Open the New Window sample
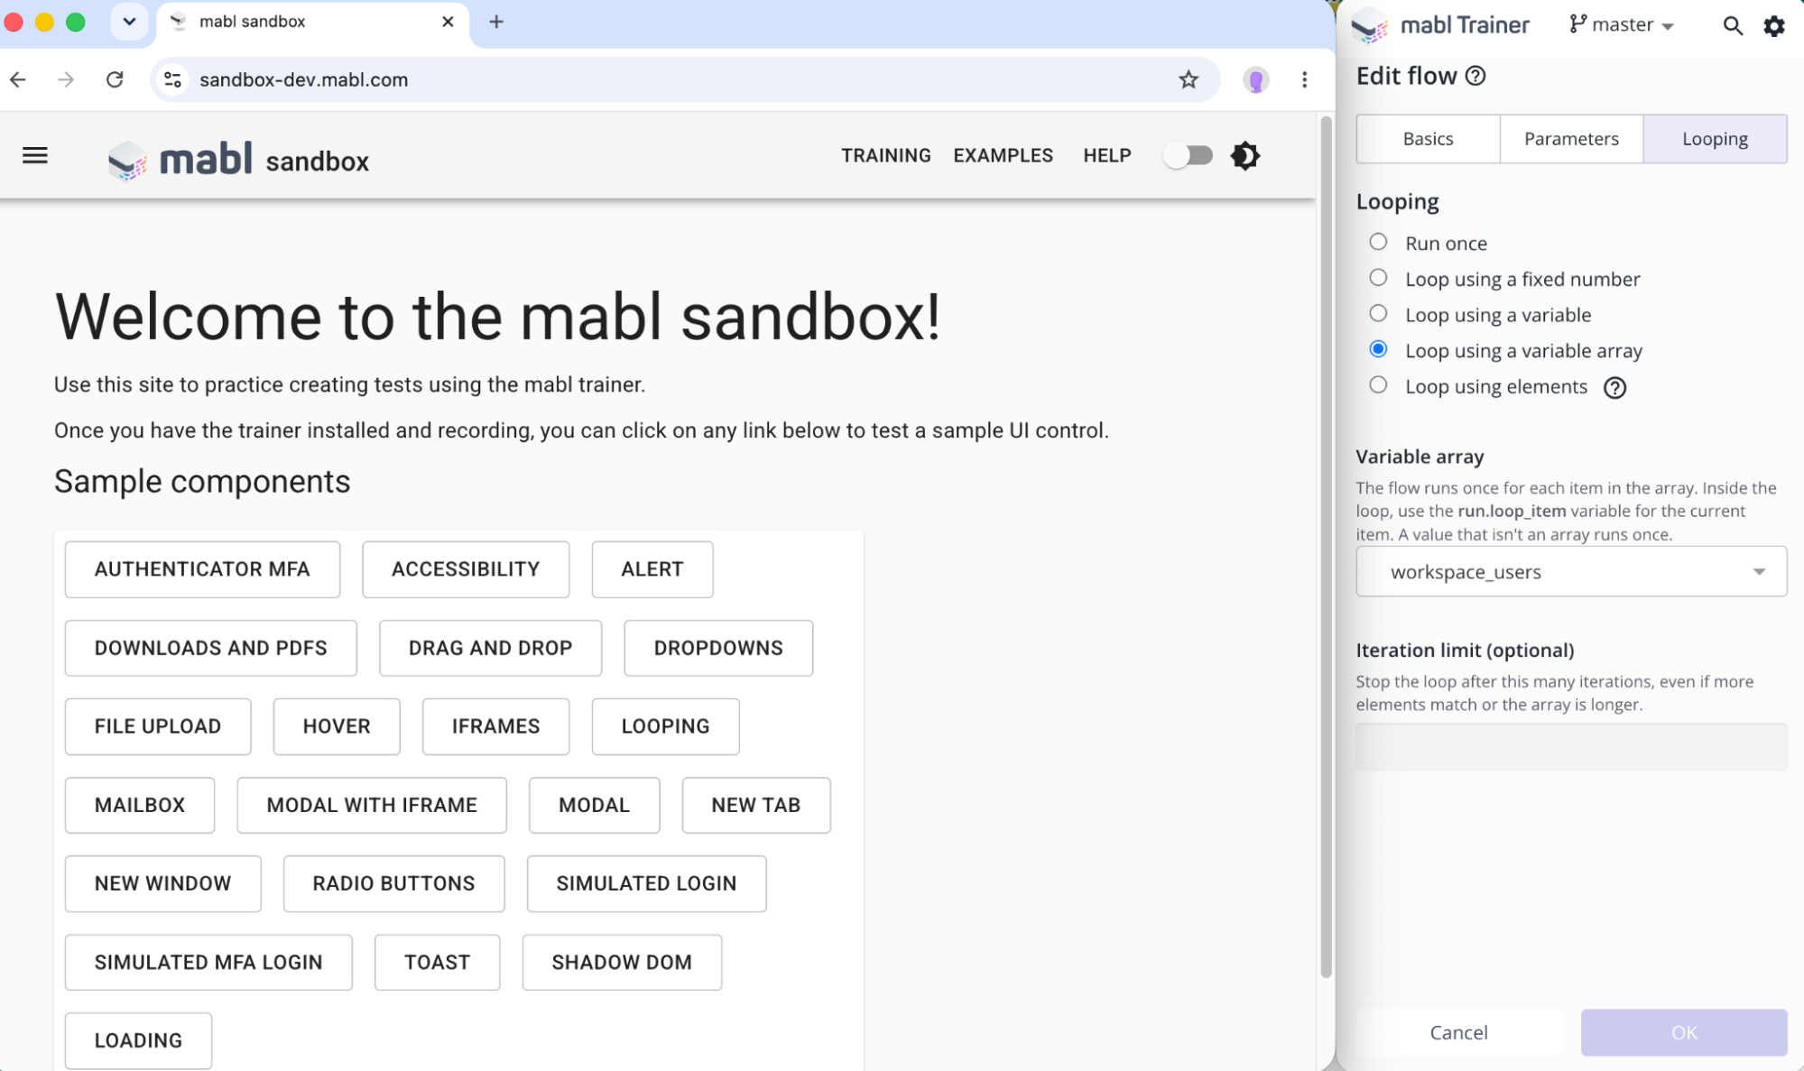 pos(163,883)
